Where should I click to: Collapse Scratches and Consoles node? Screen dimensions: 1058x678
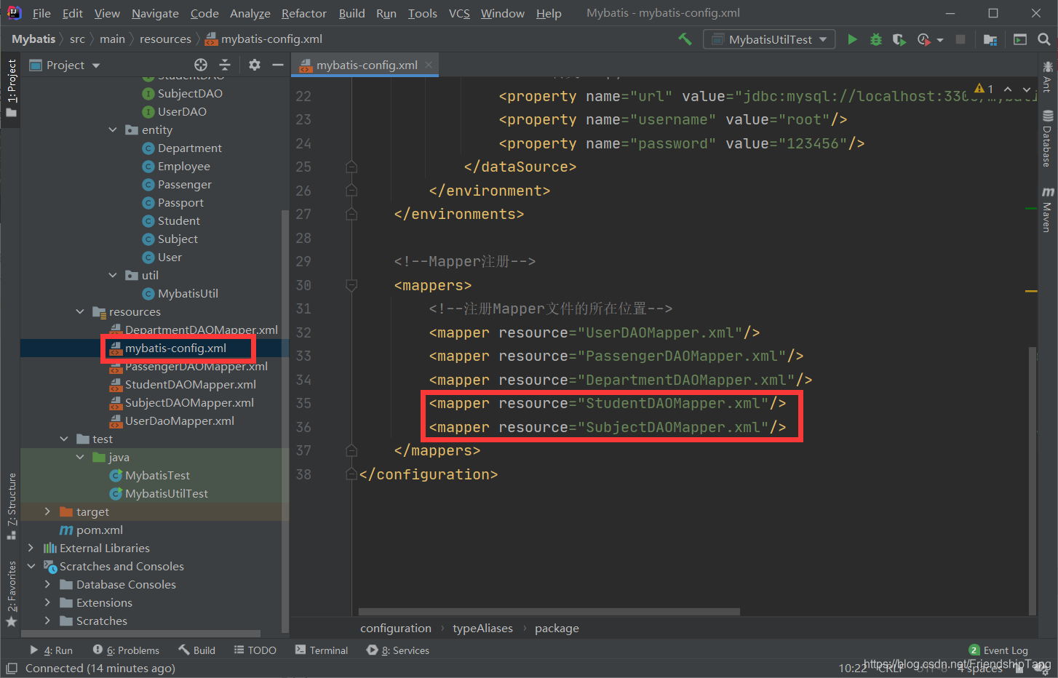click(x=31, y=566)
